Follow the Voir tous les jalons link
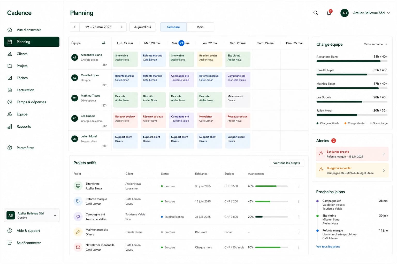This screenshot has width=397, height=264. point(328,247)
